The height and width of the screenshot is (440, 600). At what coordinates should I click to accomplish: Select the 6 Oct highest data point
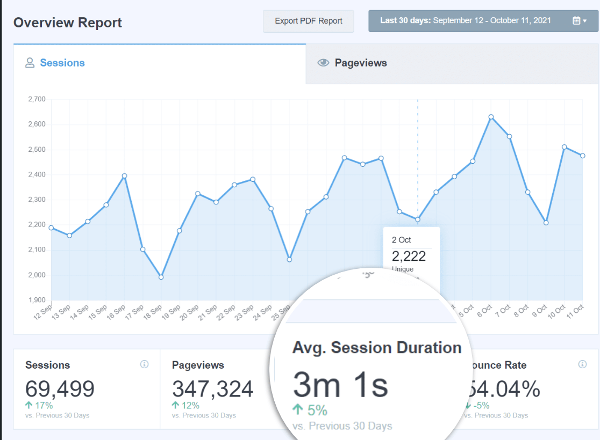pos(491,118)
